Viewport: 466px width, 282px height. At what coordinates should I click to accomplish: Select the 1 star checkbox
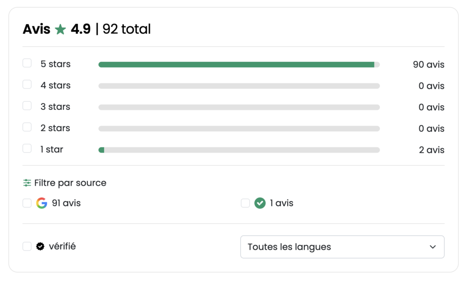pyautogui.click(x=27, y=148)
